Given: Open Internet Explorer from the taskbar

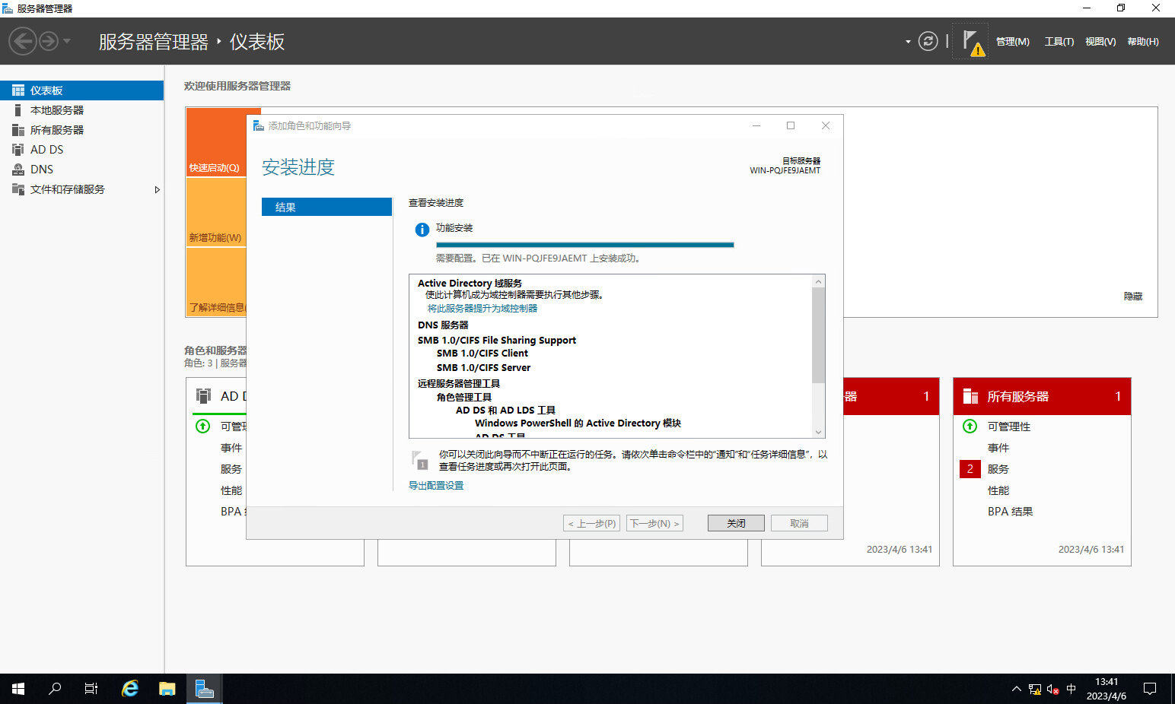Looking at the screenshot, I should coord(130,689).
